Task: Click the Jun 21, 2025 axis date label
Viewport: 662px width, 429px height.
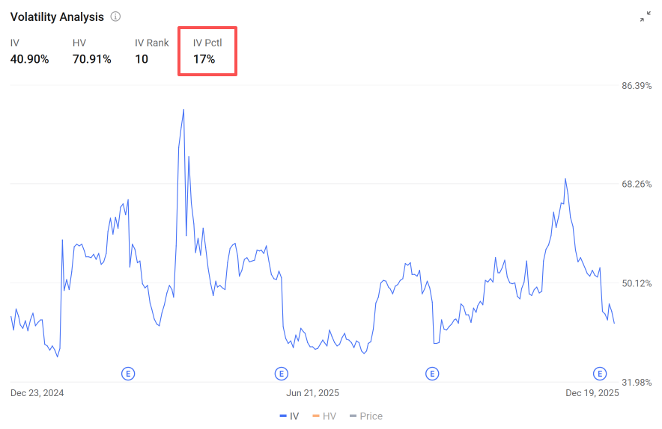Action: click(x=312, y=393)
